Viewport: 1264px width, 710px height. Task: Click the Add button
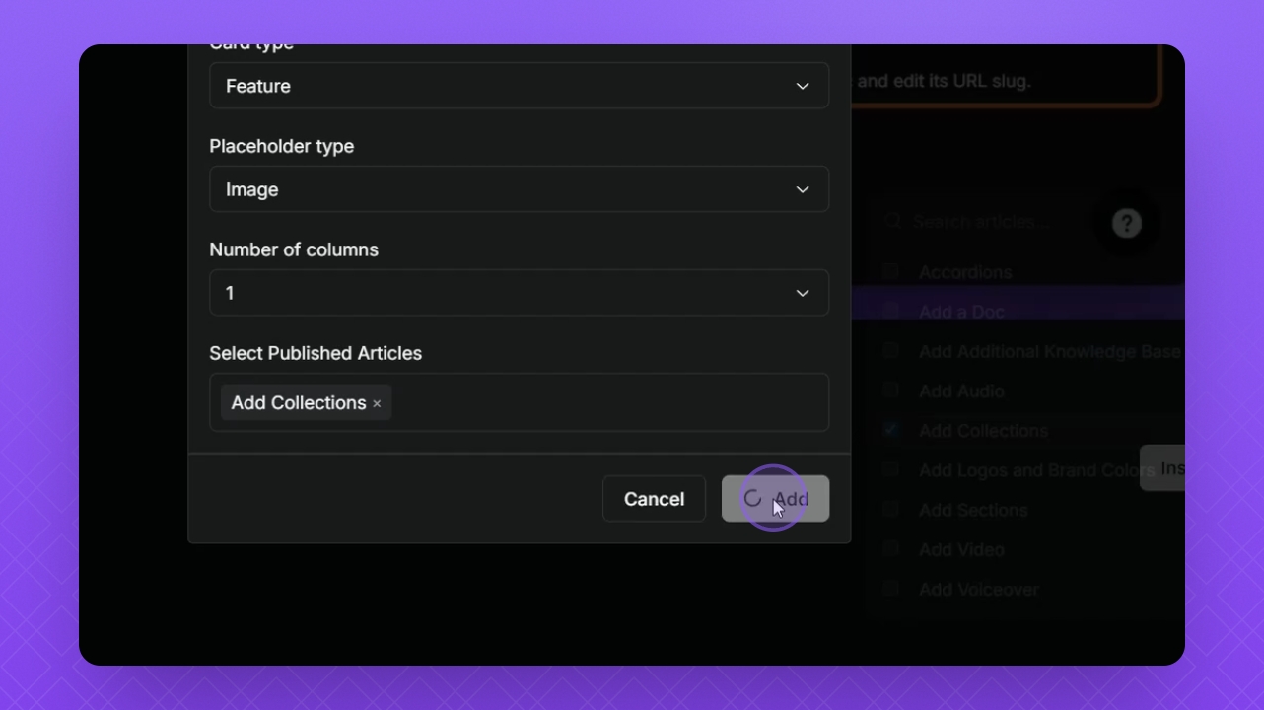pos(775,499)
